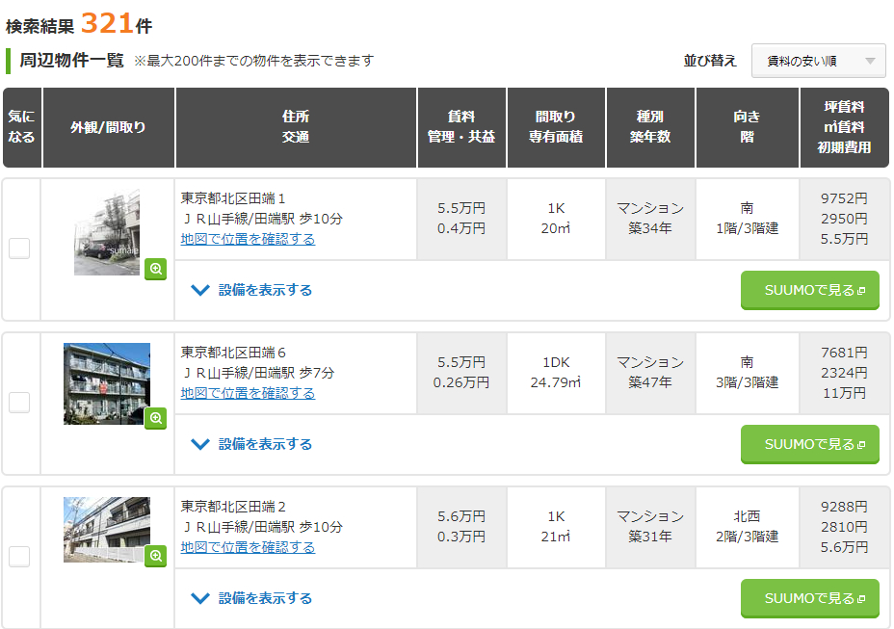The height and width of the screenshot is (629, 894).
Task: Click the chevron icon in first listing
Action: click(200, 290)
